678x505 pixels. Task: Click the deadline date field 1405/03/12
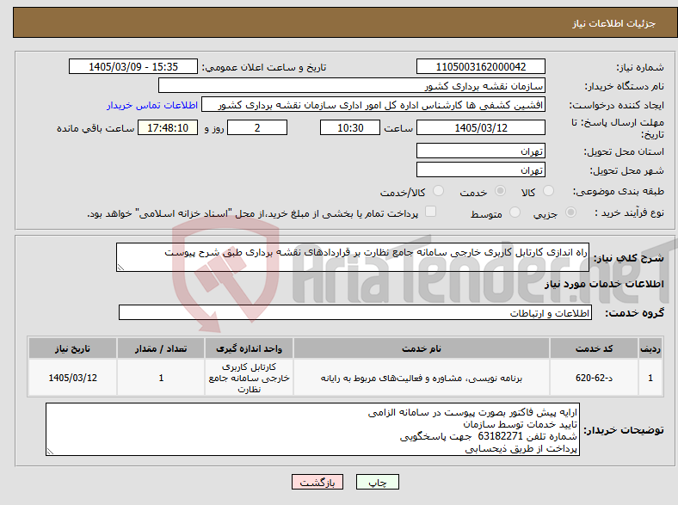[481, 128]
